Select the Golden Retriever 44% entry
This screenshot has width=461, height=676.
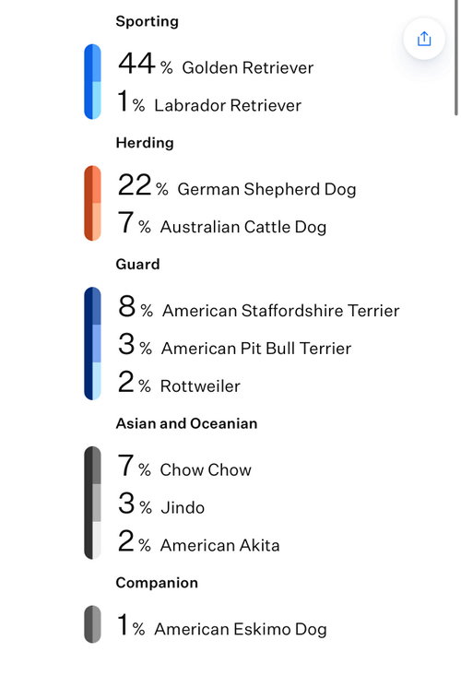click(216, 64)
